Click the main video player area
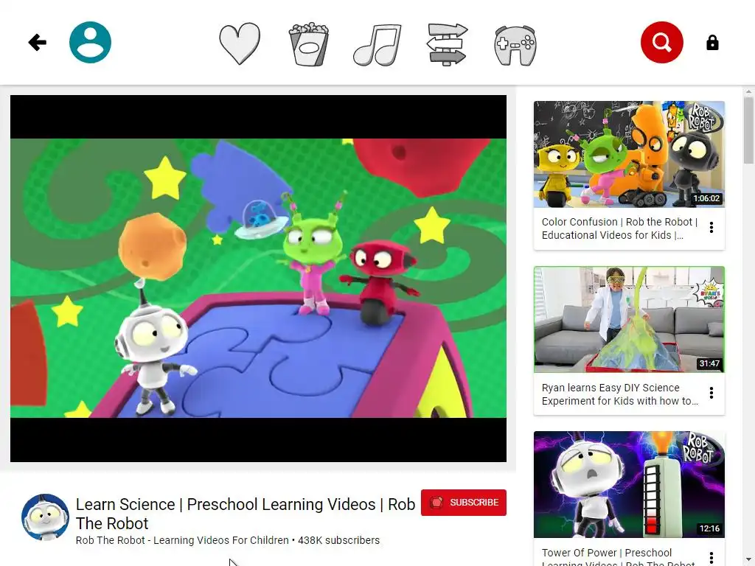 tap(258, 278)
